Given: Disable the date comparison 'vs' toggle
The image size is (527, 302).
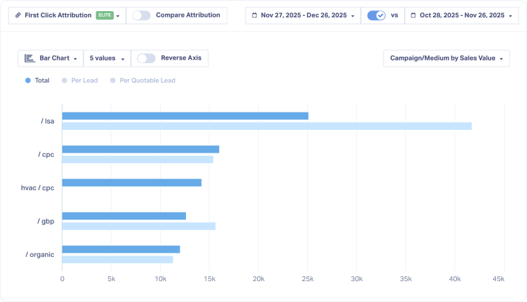Looking at the screenshot, I should click(x=376, y=15).
